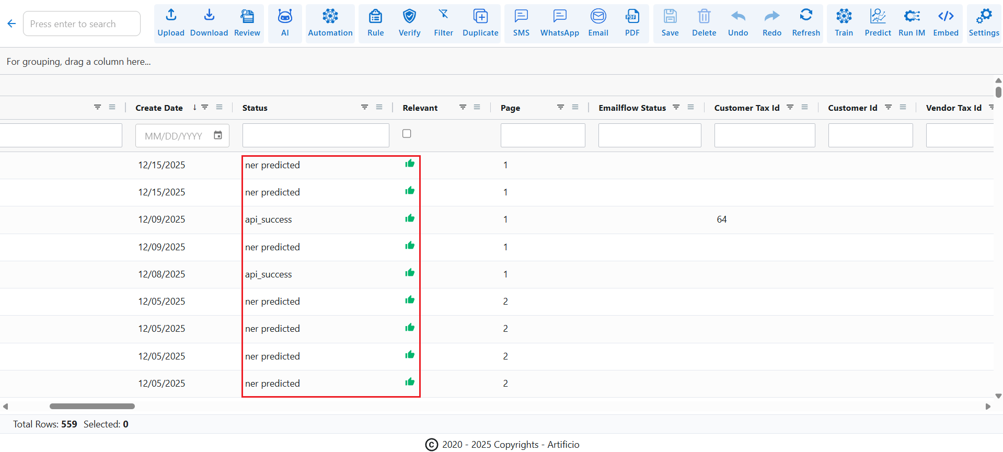1003x452 pixels.
Task: Toggle thumbs-up on first api_success row
Action: coord(410,218)
